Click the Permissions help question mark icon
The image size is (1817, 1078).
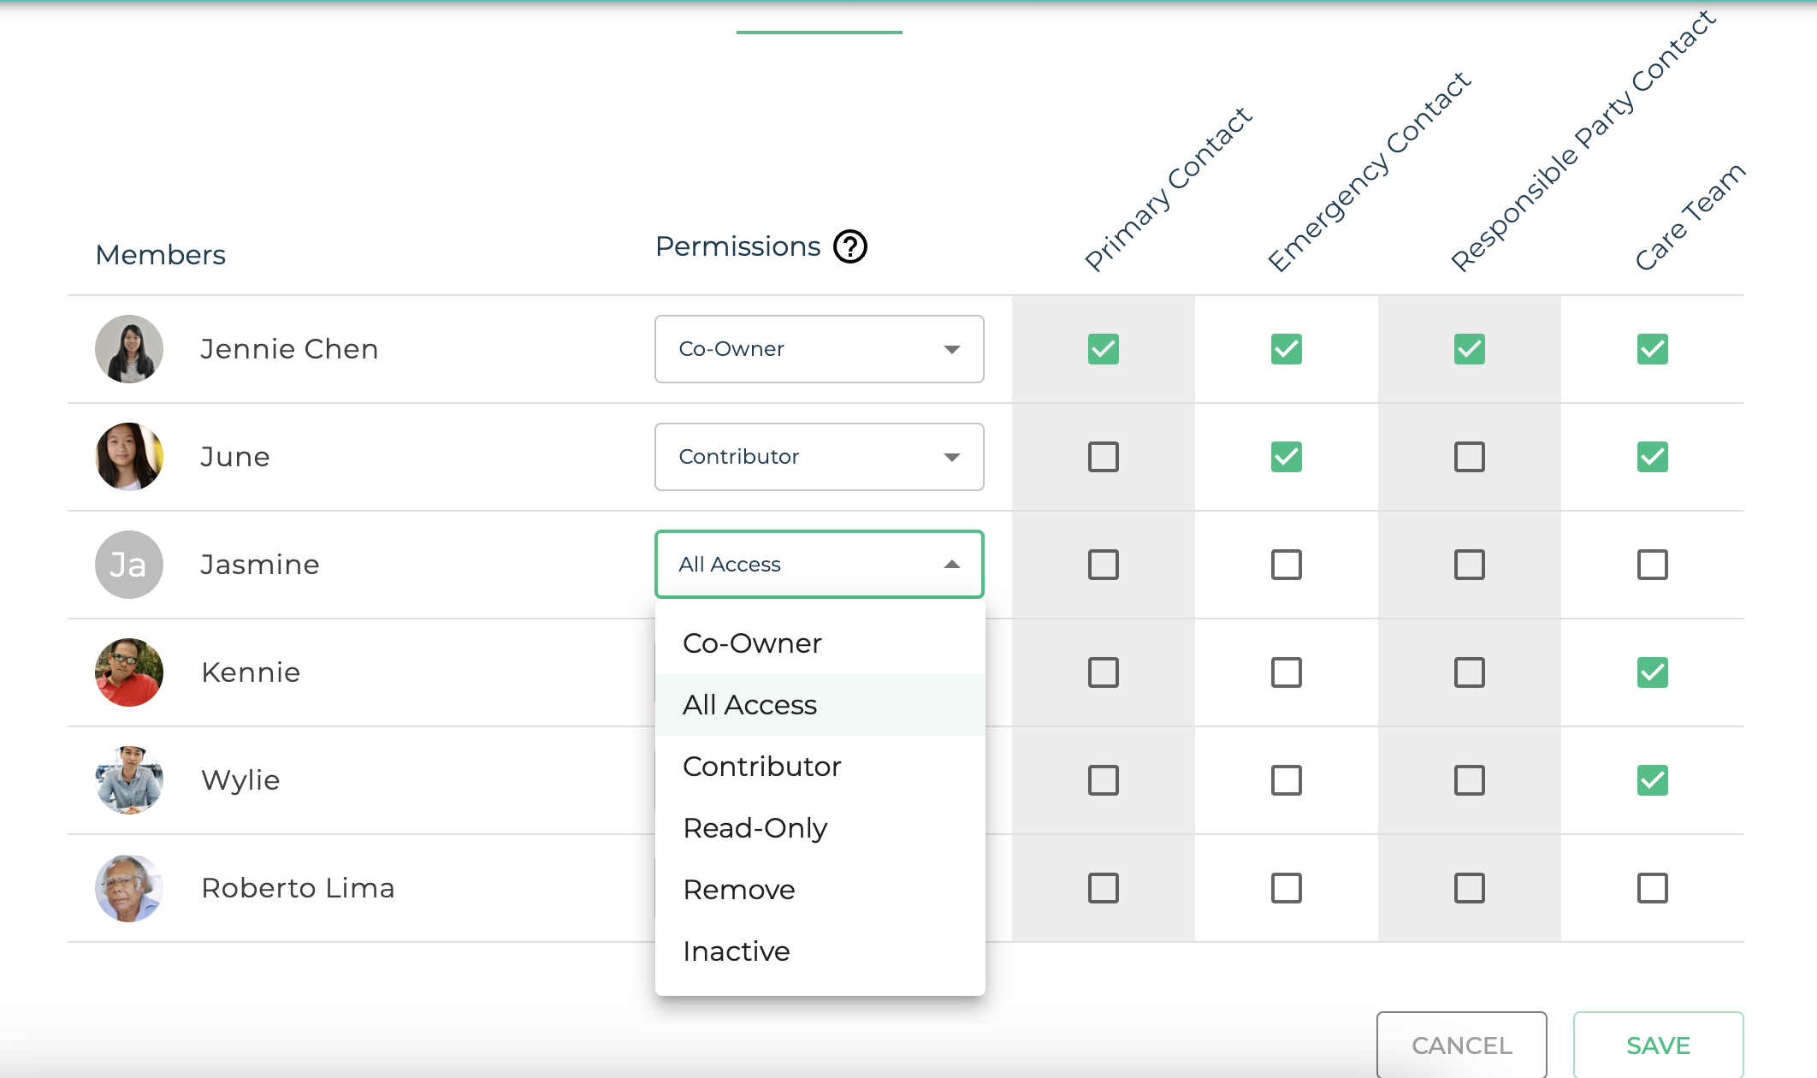coord(850,247)
